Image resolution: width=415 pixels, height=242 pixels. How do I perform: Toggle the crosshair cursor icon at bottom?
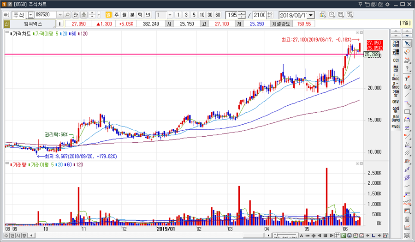(x=338, y=236)
